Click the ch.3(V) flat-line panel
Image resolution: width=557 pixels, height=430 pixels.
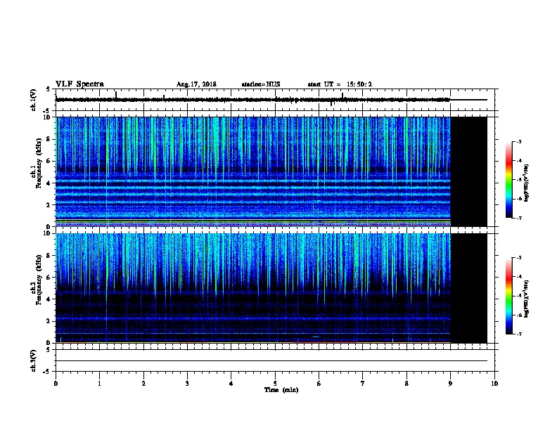click(x=275, y=360)
